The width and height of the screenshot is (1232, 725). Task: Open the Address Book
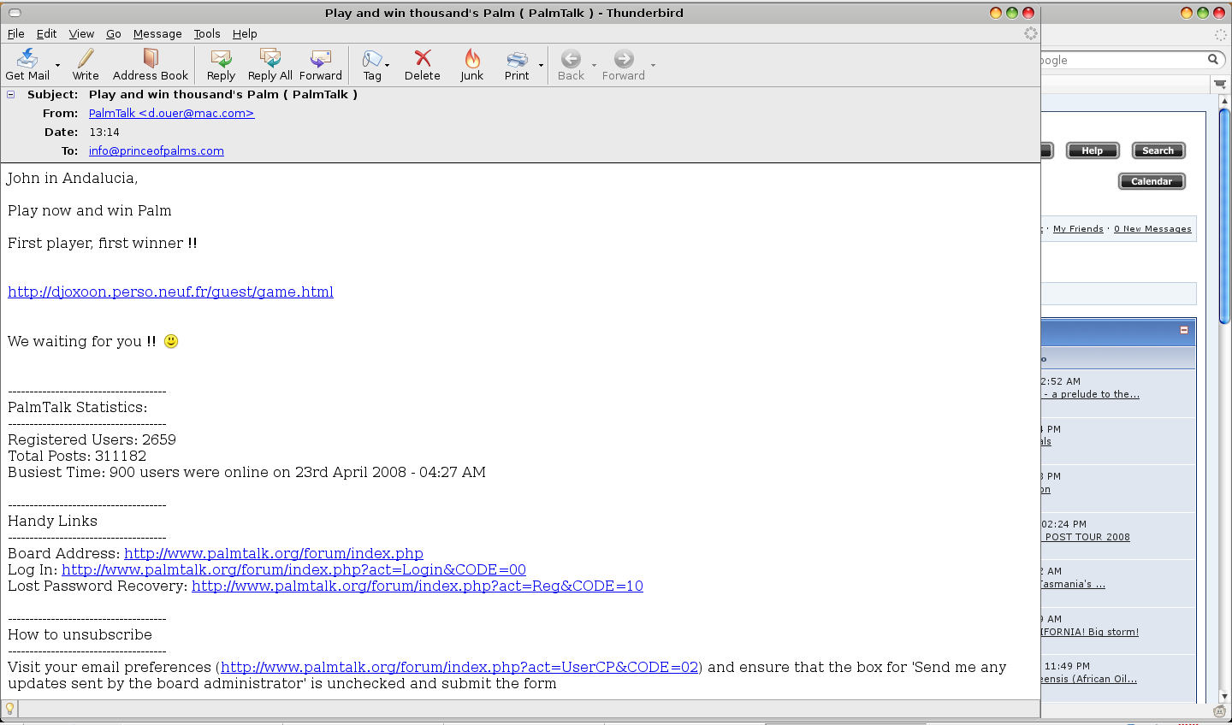pos(151,58)
